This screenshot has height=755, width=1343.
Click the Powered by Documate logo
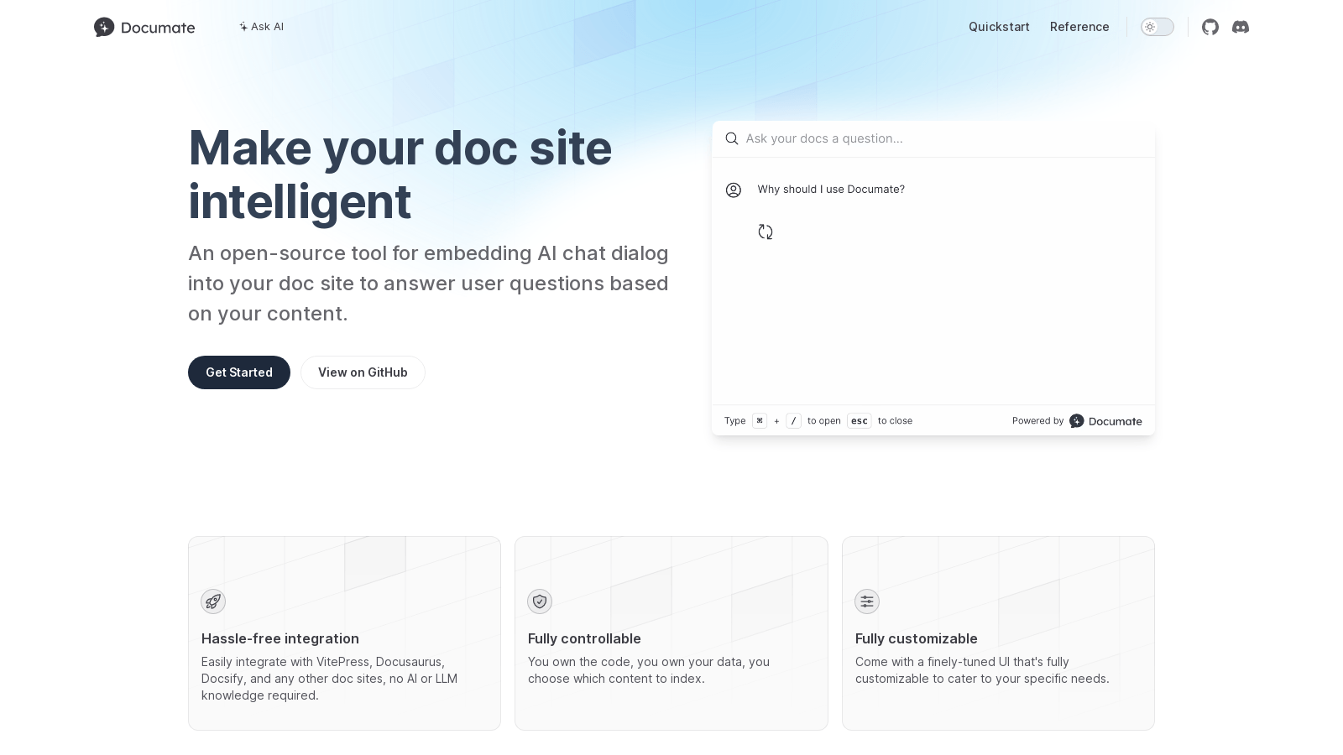click(x=1105, y=421)
